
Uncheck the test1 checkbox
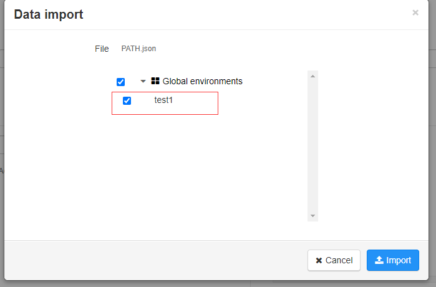pyautogui.click(x=127, y=101)
